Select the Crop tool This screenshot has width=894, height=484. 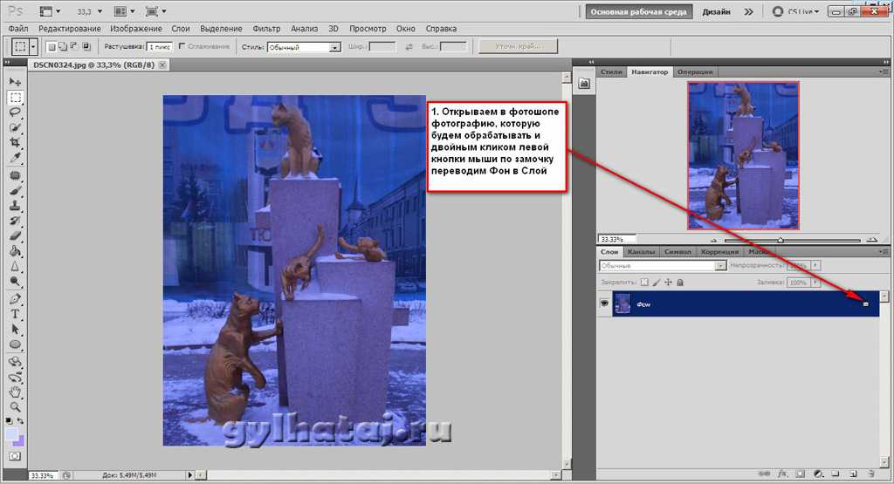[x=15, y=142]
